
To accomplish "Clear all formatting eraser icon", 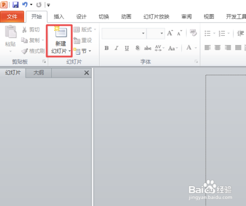I will click(x=193, y=32).
